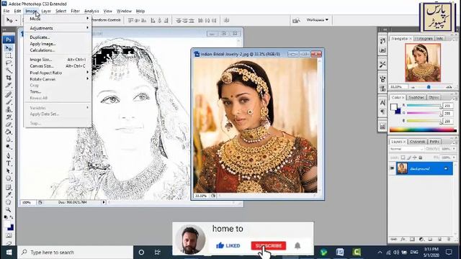Select the Ellipse shape tool
Viewport: 461px width, 259px height.
pyautogui.click(x=9, y=178)
